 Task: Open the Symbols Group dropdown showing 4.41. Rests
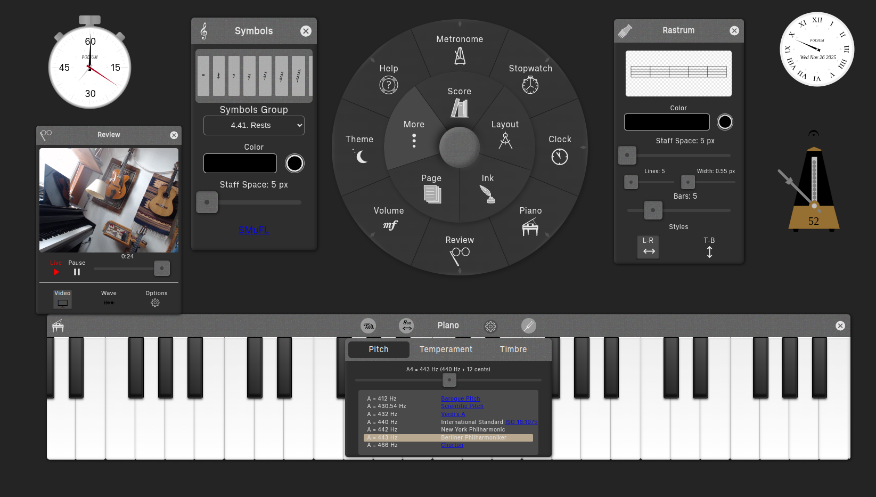pos(253,125)
